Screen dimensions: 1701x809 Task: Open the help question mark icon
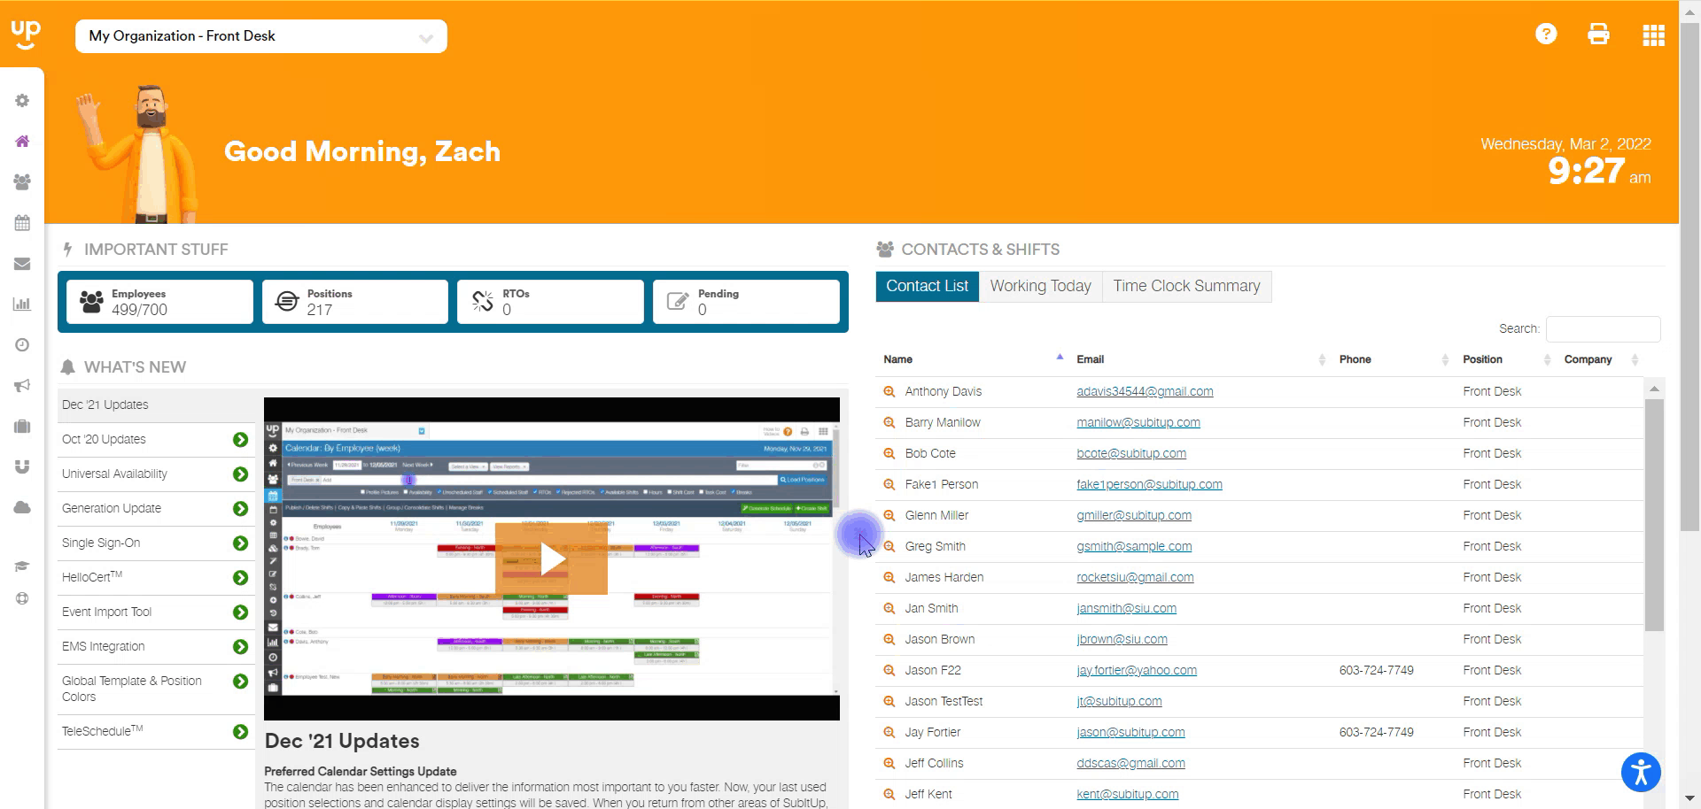click(x=1546, y=35)
